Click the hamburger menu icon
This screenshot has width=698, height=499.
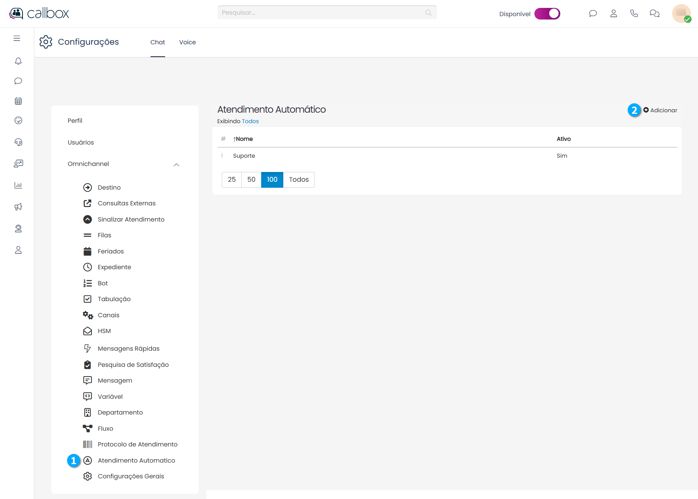17,38
